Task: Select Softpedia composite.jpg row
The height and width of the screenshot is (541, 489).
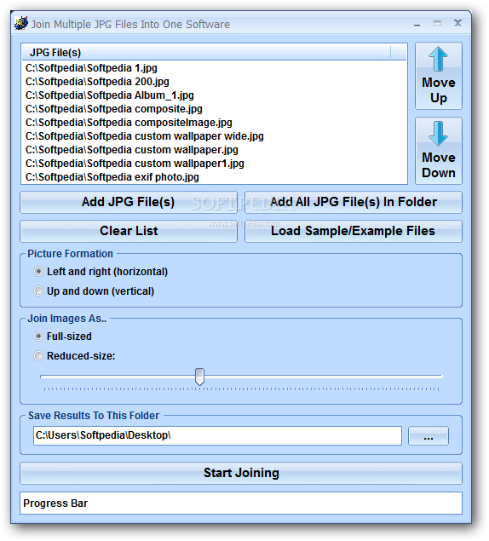Action: coord(214,109)
